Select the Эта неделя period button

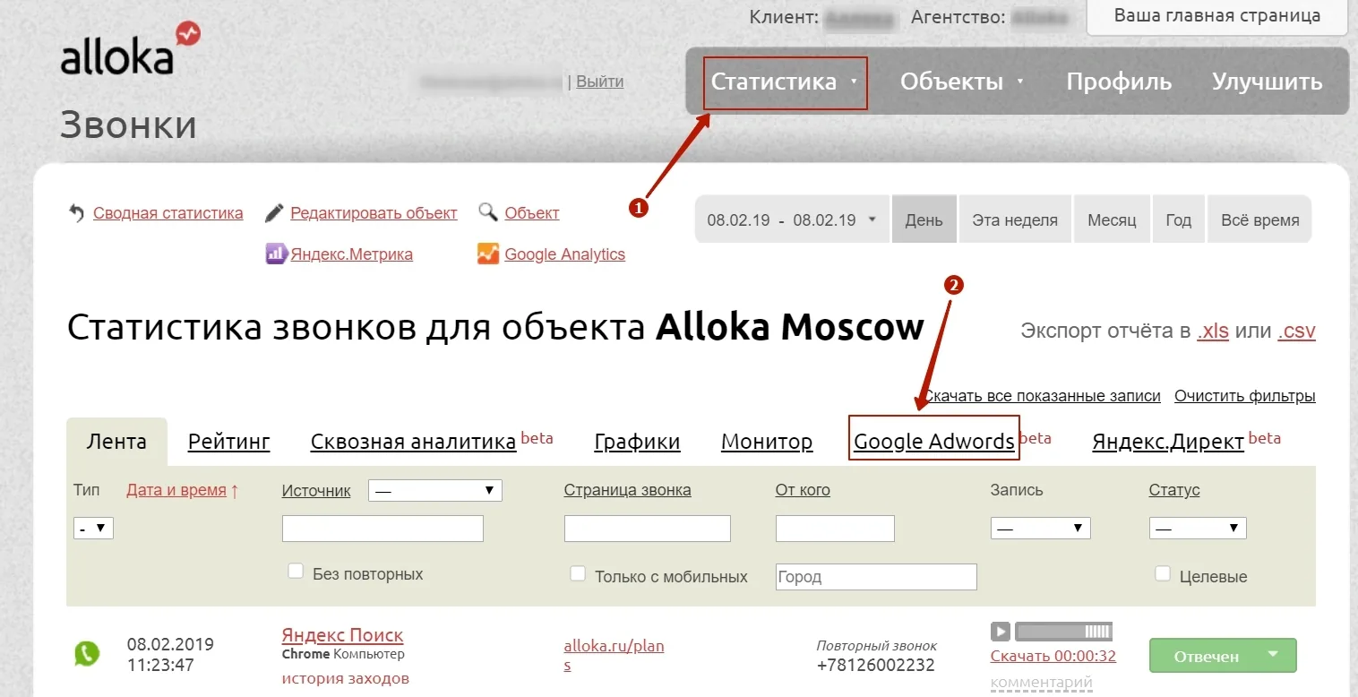point(1015,219)
